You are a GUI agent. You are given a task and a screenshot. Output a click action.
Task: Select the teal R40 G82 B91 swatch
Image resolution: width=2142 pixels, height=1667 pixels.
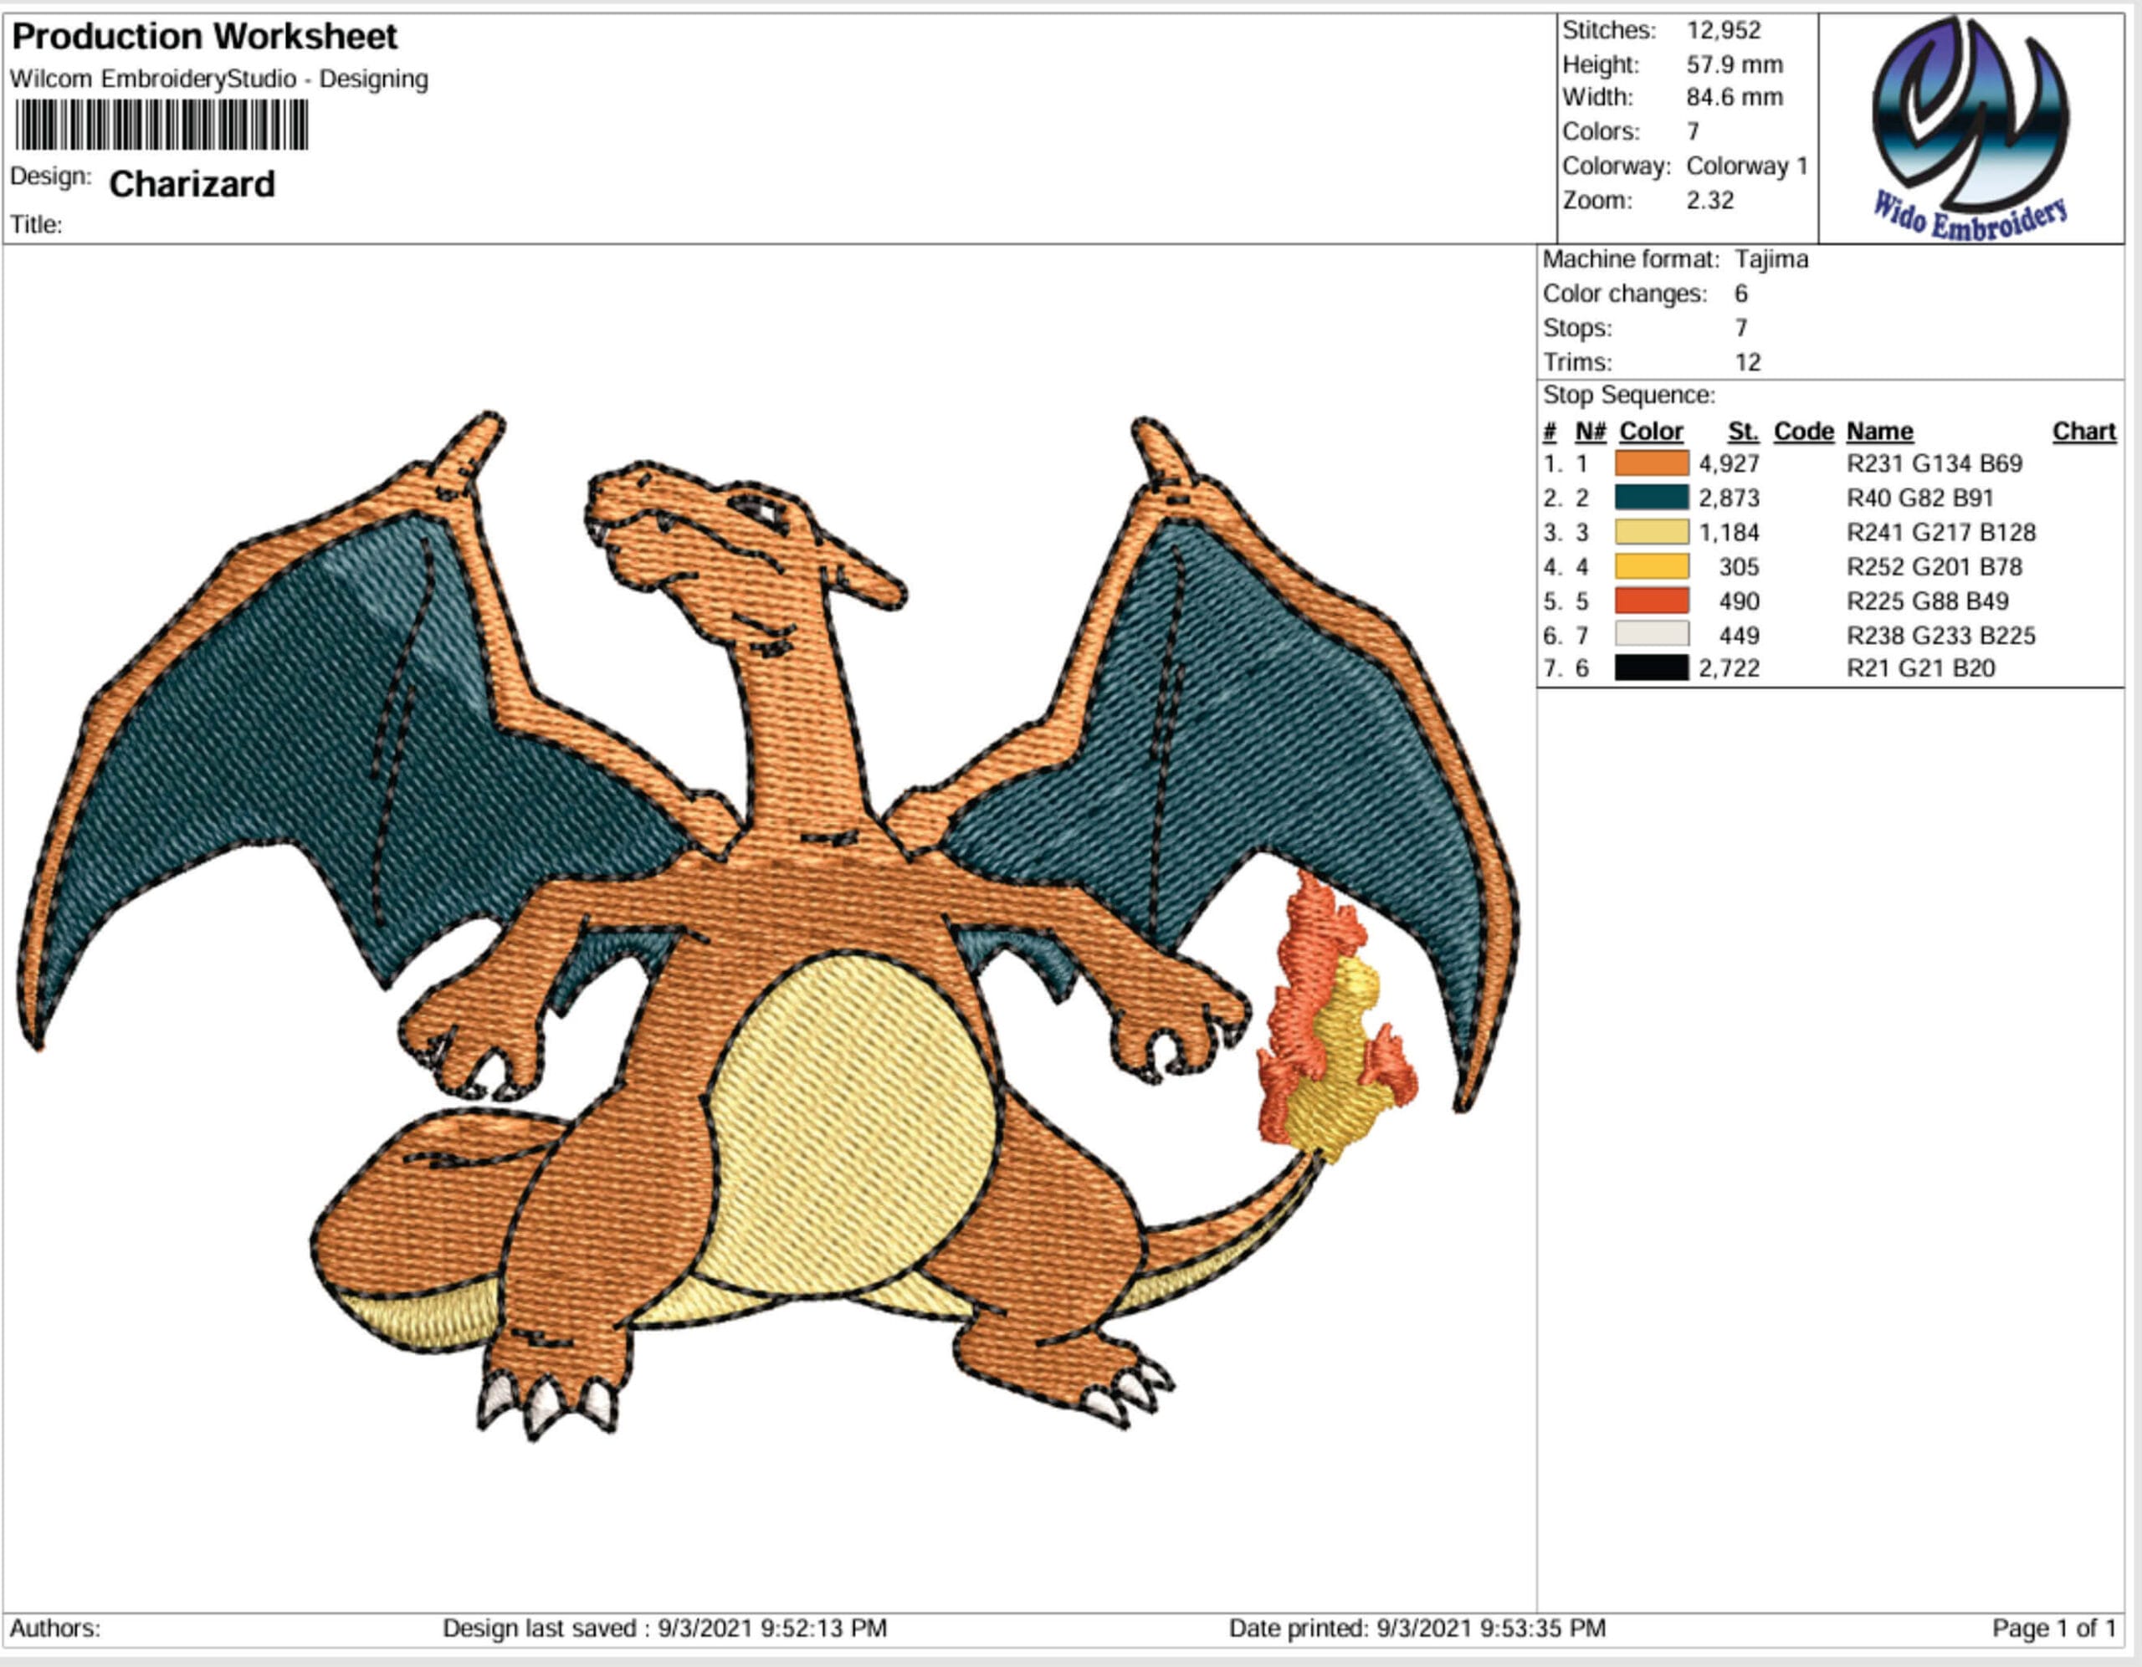(1652, 497)
